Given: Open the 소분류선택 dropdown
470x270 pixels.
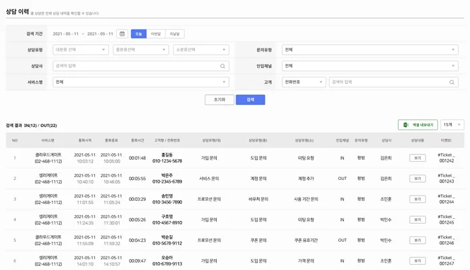Looking at the screenshot, I should pos(201,50).
